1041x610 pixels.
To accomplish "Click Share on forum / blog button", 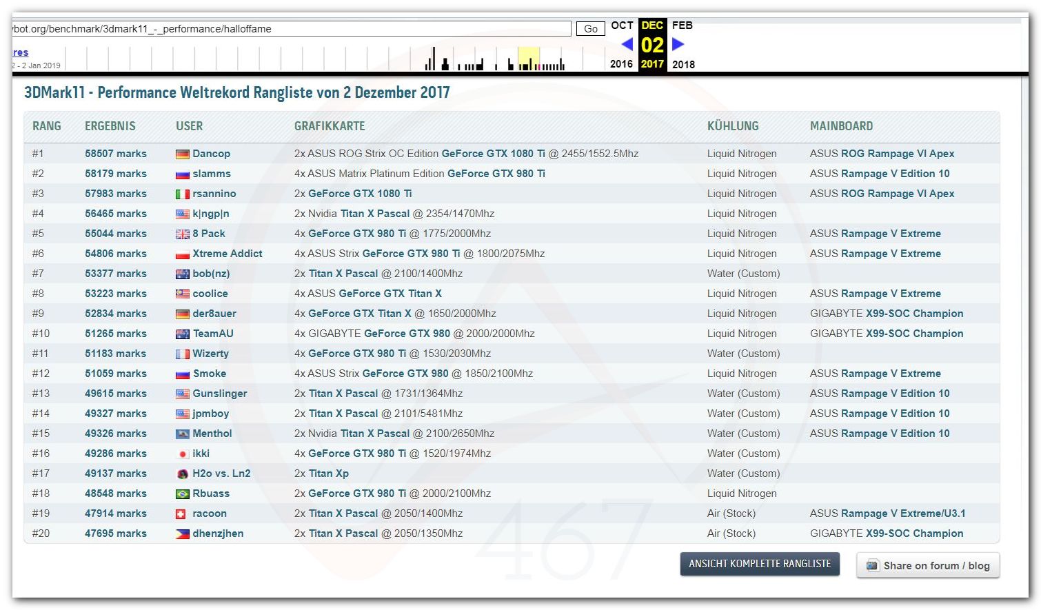I will click(928, 566).
